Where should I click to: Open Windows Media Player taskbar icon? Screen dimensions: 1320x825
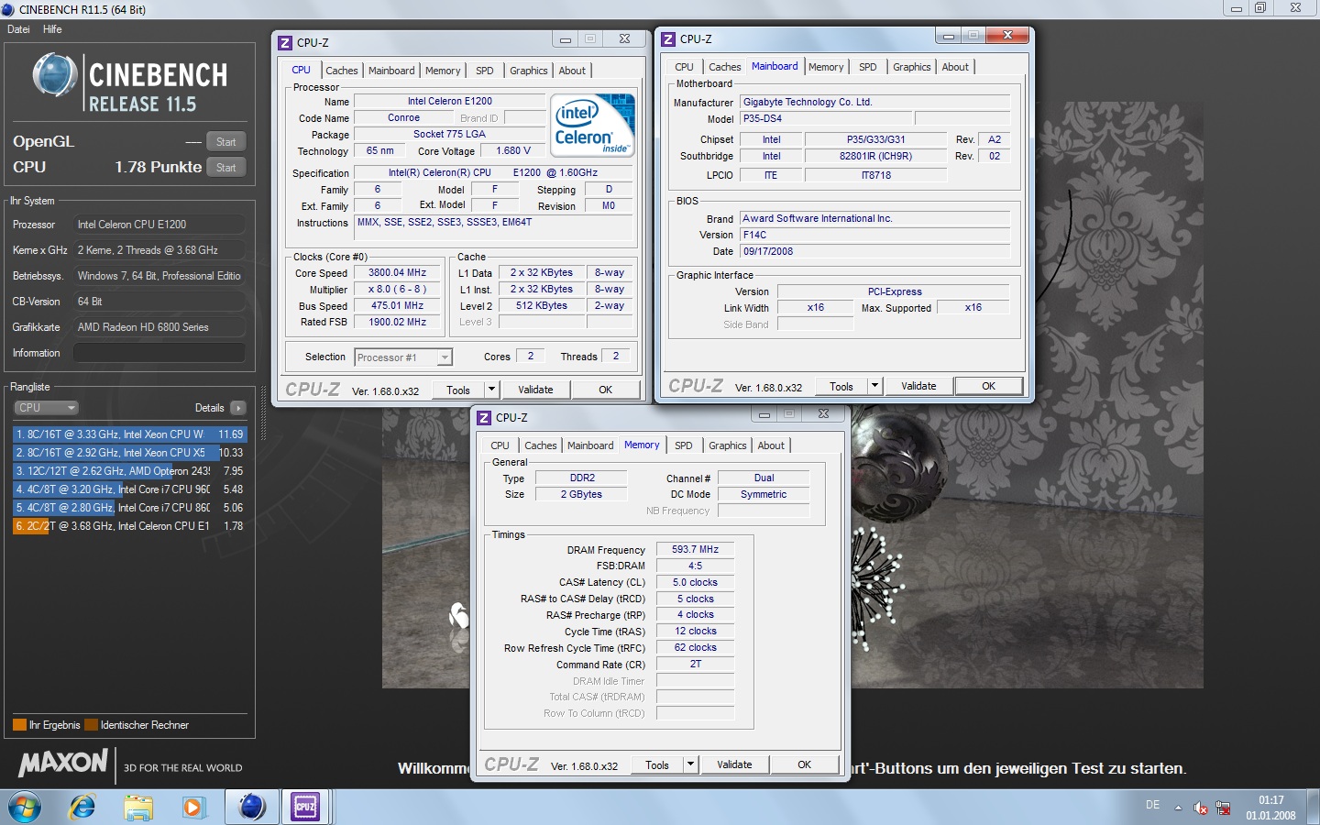coord(192,807)
